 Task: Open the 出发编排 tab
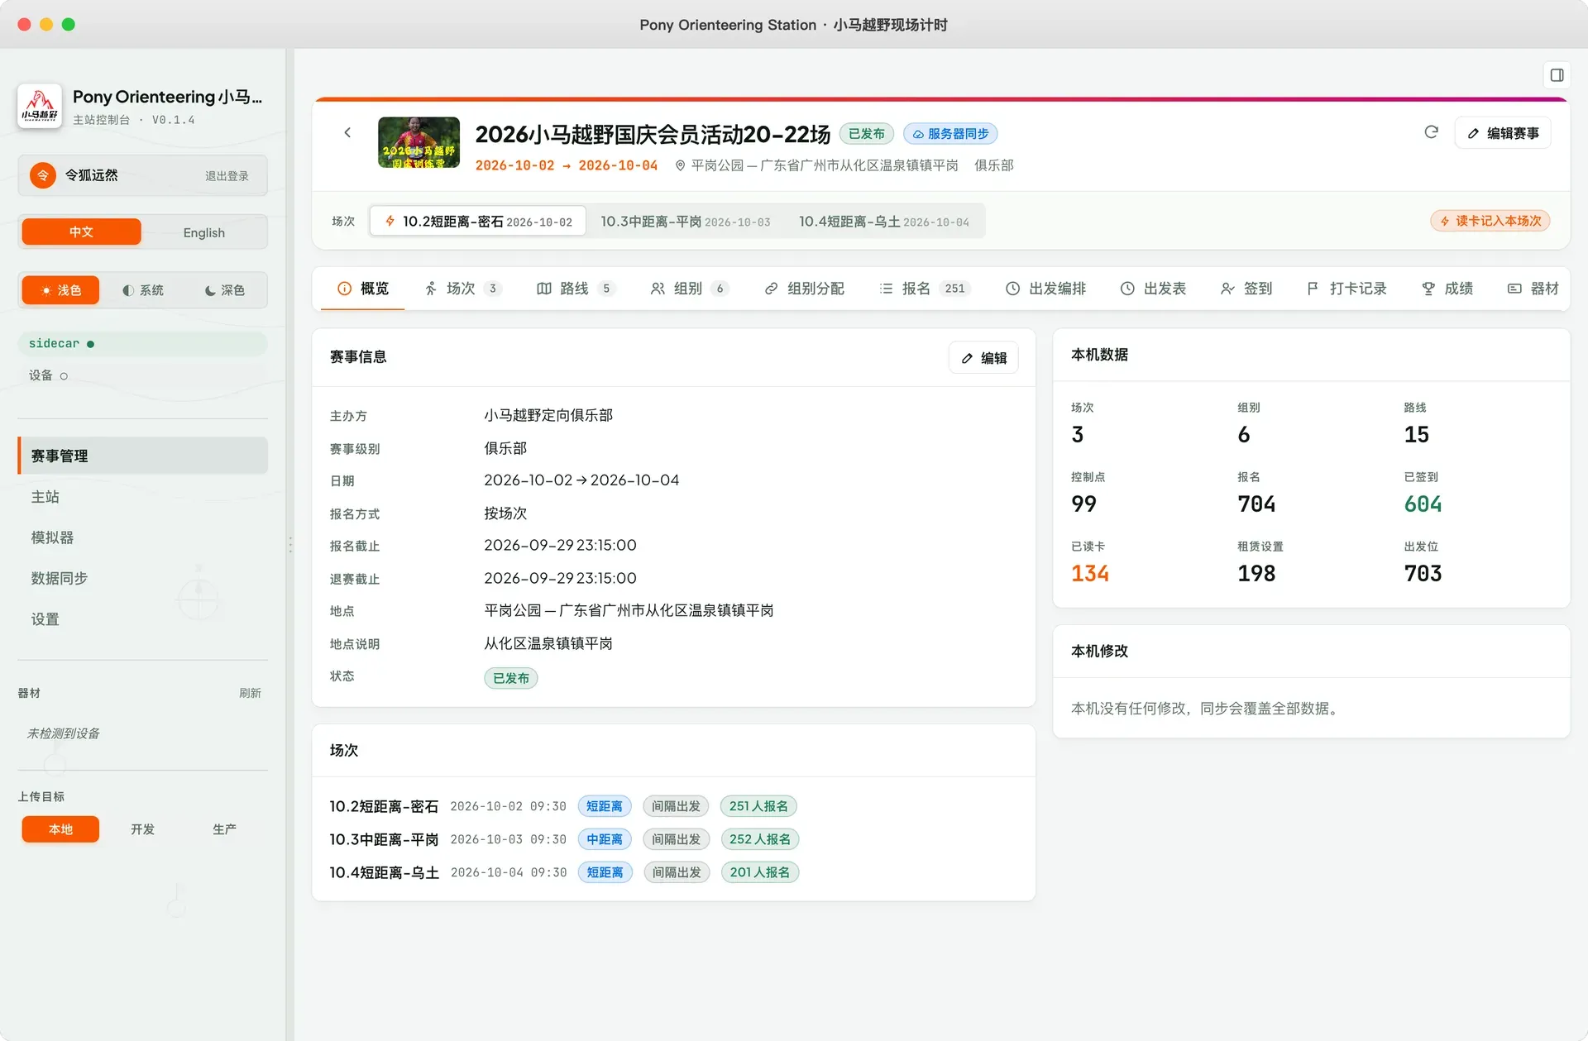[x=1045, y=289]
